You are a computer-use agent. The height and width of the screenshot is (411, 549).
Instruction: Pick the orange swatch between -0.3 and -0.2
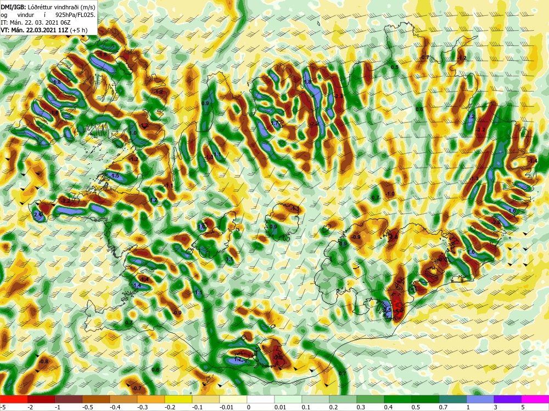click(x=151, y=399)
